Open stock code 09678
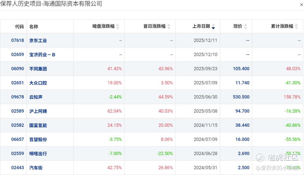Viewport: 304px width, 175px height. point(17,97)
